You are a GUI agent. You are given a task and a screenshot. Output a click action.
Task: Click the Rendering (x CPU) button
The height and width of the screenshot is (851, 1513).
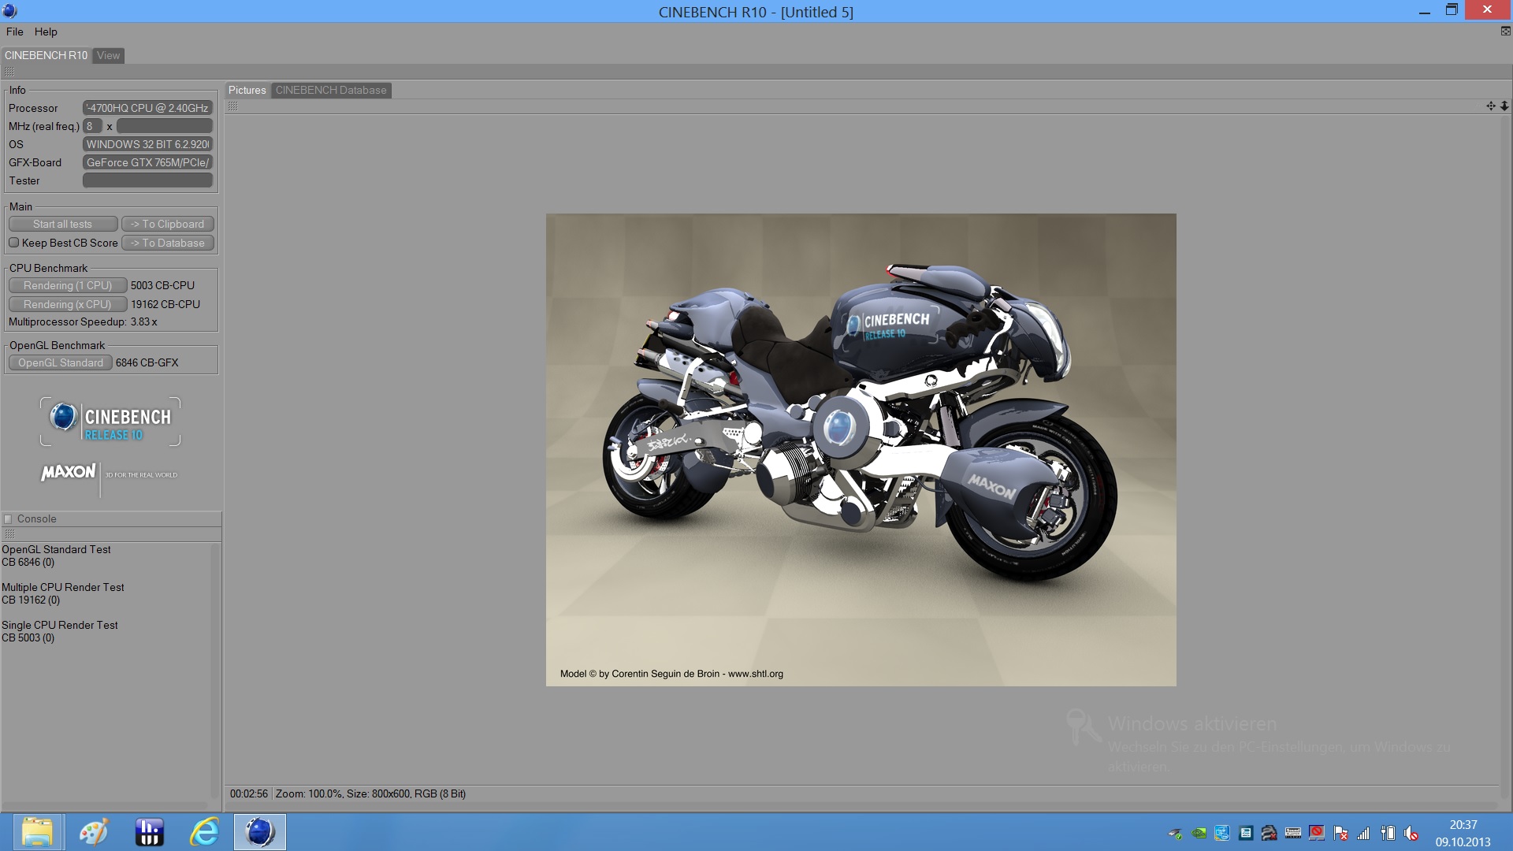[x=67, y=304]
